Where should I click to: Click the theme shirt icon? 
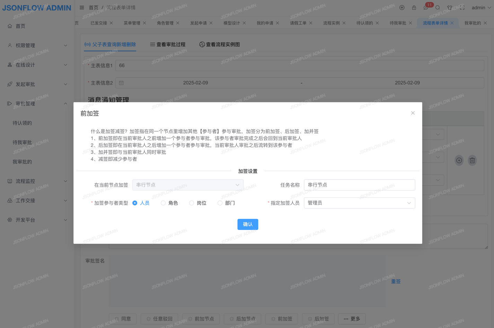tap(450, 8)
